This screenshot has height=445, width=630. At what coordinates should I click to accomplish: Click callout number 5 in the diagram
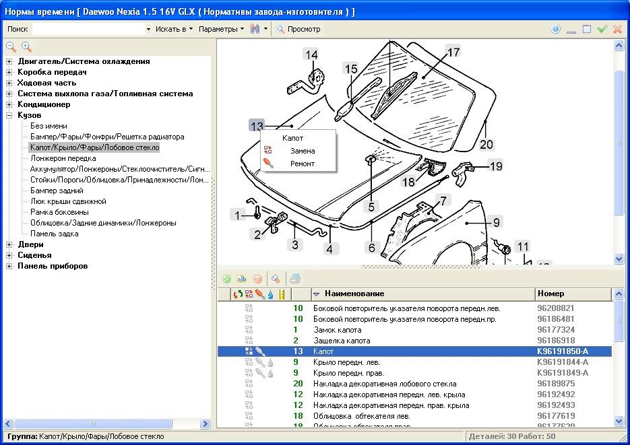(371, 207)
